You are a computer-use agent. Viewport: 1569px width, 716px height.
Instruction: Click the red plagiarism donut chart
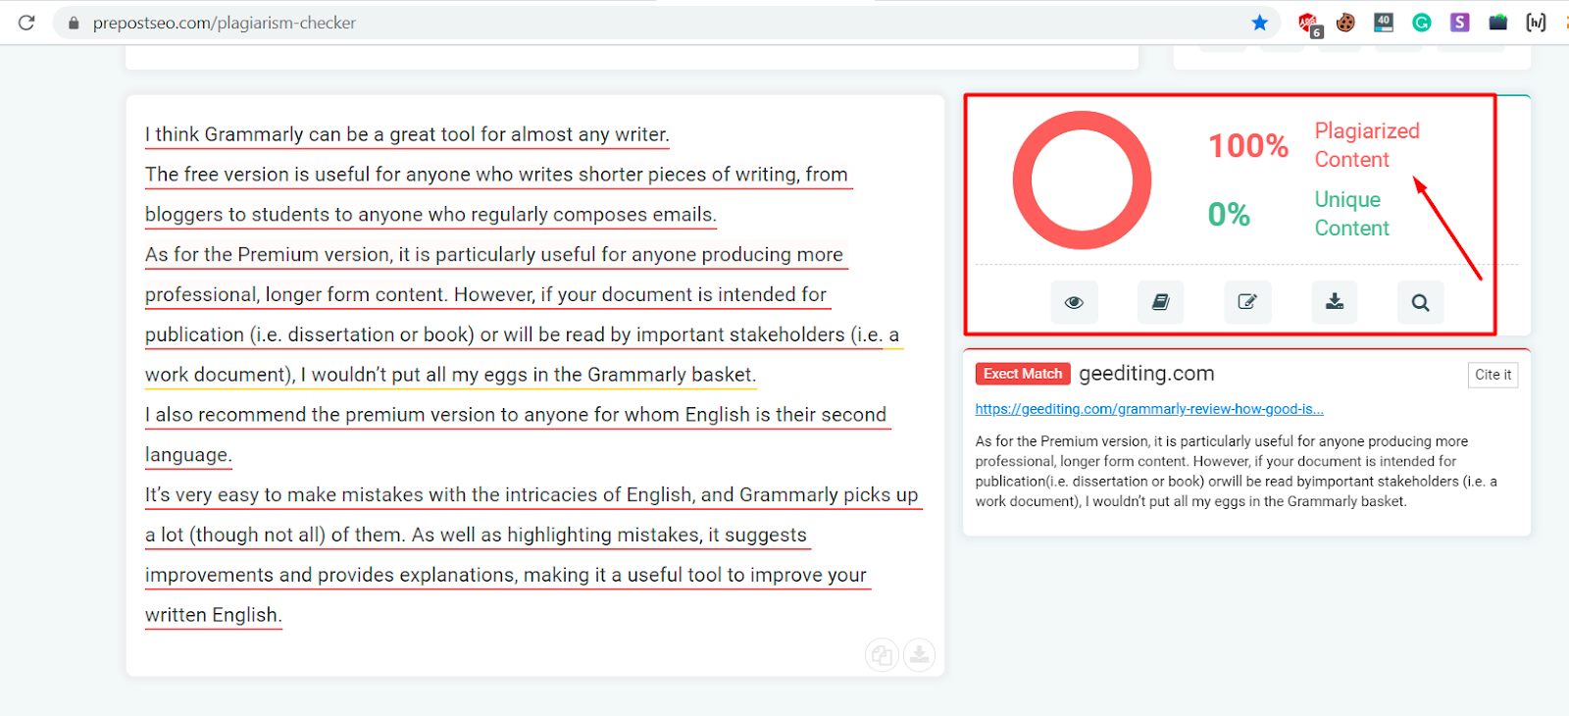tap(1082, 180)
